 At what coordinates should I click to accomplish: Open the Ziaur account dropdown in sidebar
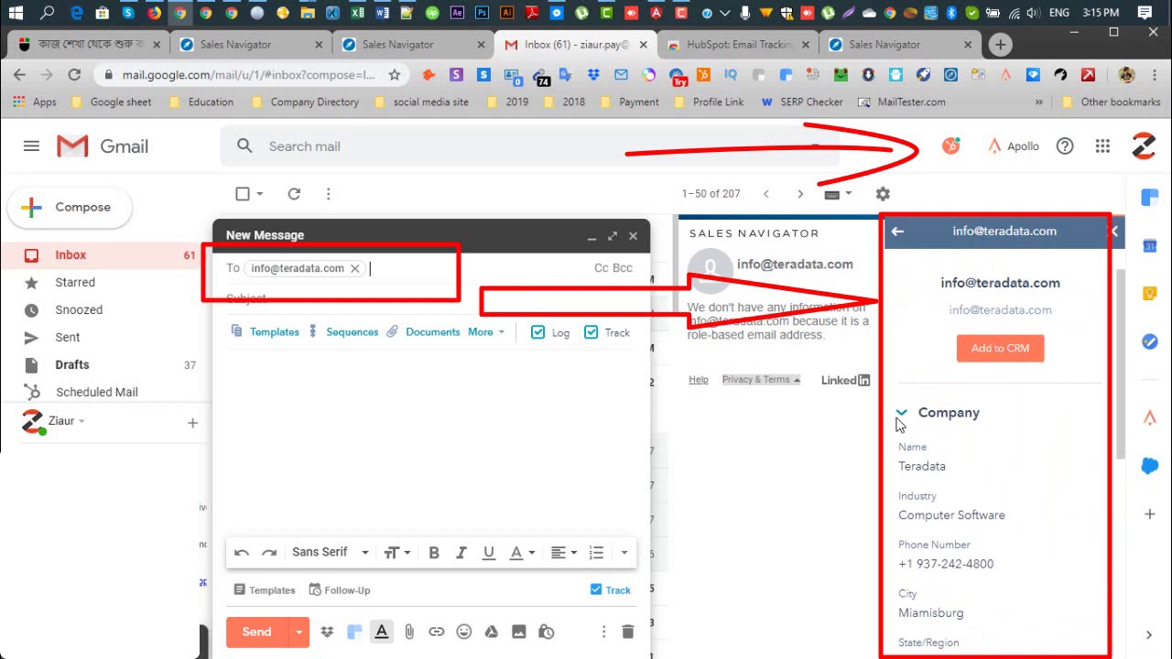click(67, 421)
